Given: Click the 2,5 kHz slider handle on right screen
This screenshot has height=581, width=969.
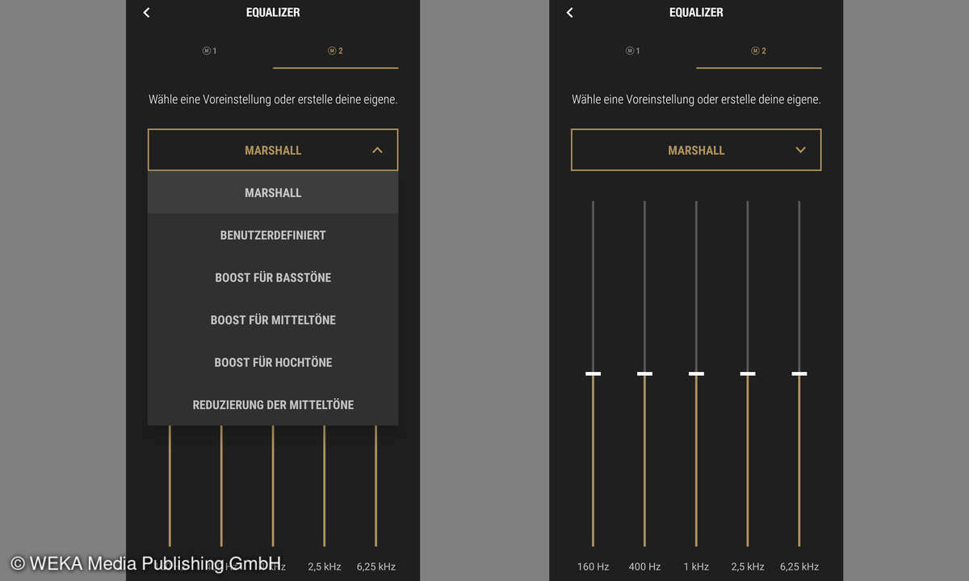Looking at the screenshot, I should pos(748,374).
